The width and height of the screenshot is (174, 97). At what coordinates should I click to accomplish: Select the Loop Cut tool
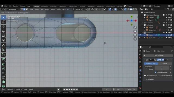click(x=4, y=73)
